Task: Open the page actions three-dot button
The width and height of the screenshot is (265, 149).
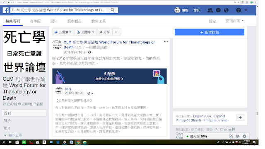Action: [x=117, y=32]
